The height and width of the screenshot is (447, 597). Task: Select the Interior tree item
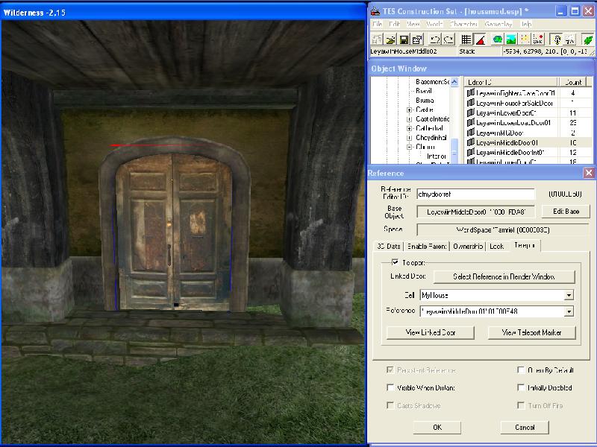[437, 156]
